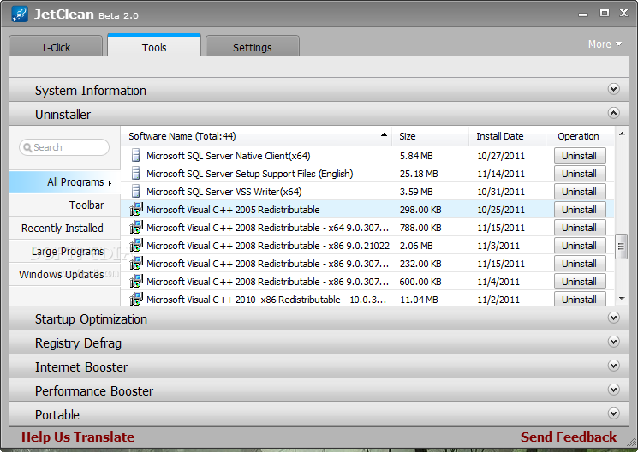Sort by Software Name column arrow

[x=384, y=134]
